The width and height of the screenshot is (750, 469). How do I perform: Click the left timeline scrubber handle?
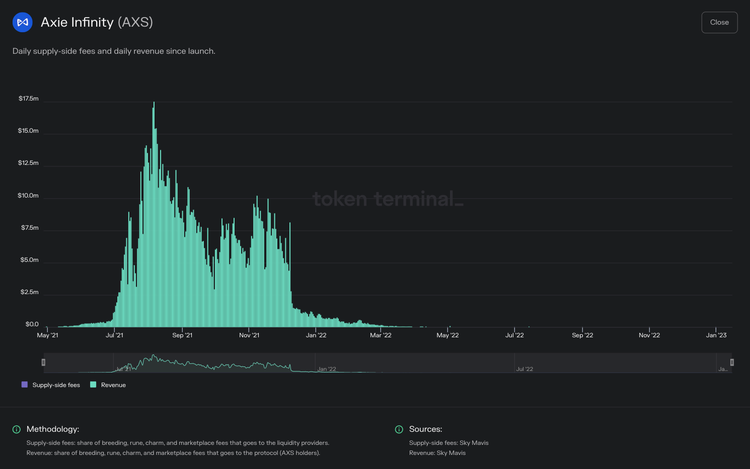(x=43, y=362)
